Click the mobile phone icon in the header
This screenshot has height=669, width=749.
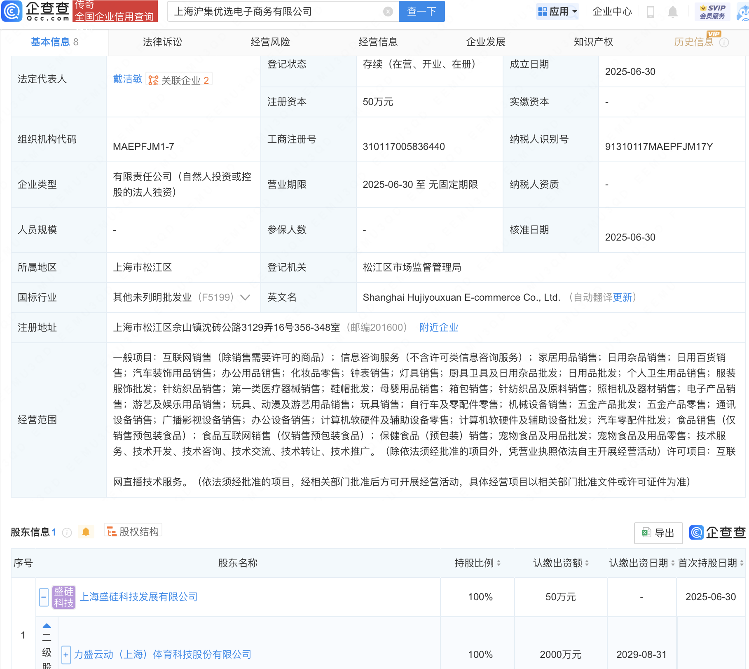coord(651,12)
